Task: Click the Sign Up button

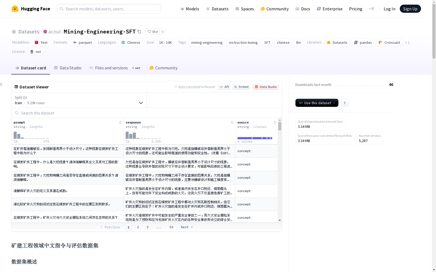Action: tap(410, 9)
